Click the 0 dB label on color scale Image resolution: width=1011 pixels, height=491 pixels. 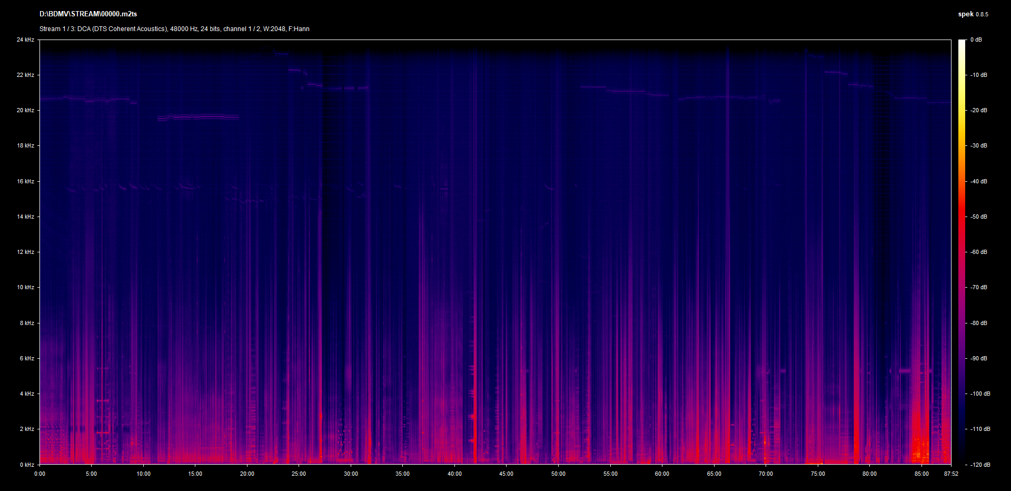976,40
